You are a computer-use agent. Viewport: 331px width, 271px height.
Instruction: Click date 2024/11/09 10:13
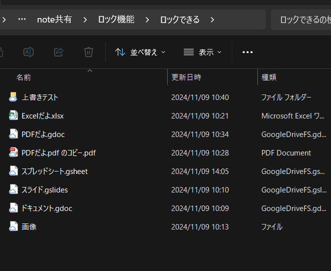[200, 227]
